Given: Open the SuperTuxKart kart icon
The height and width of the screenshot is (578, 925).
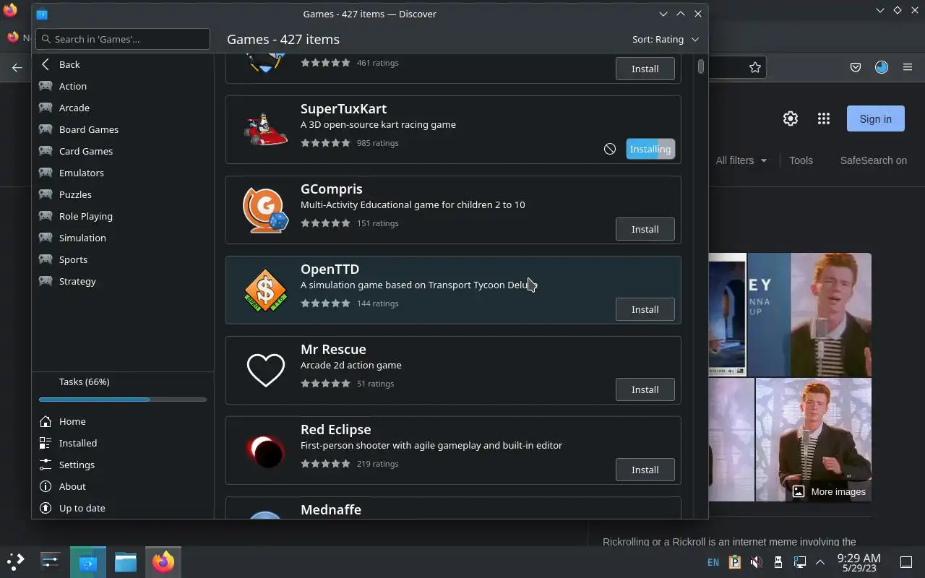Looking at the screenshot, I should pos(265,129).
